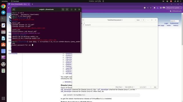Open Text Editor from the dock
The image size is (183, 102).
3,25
